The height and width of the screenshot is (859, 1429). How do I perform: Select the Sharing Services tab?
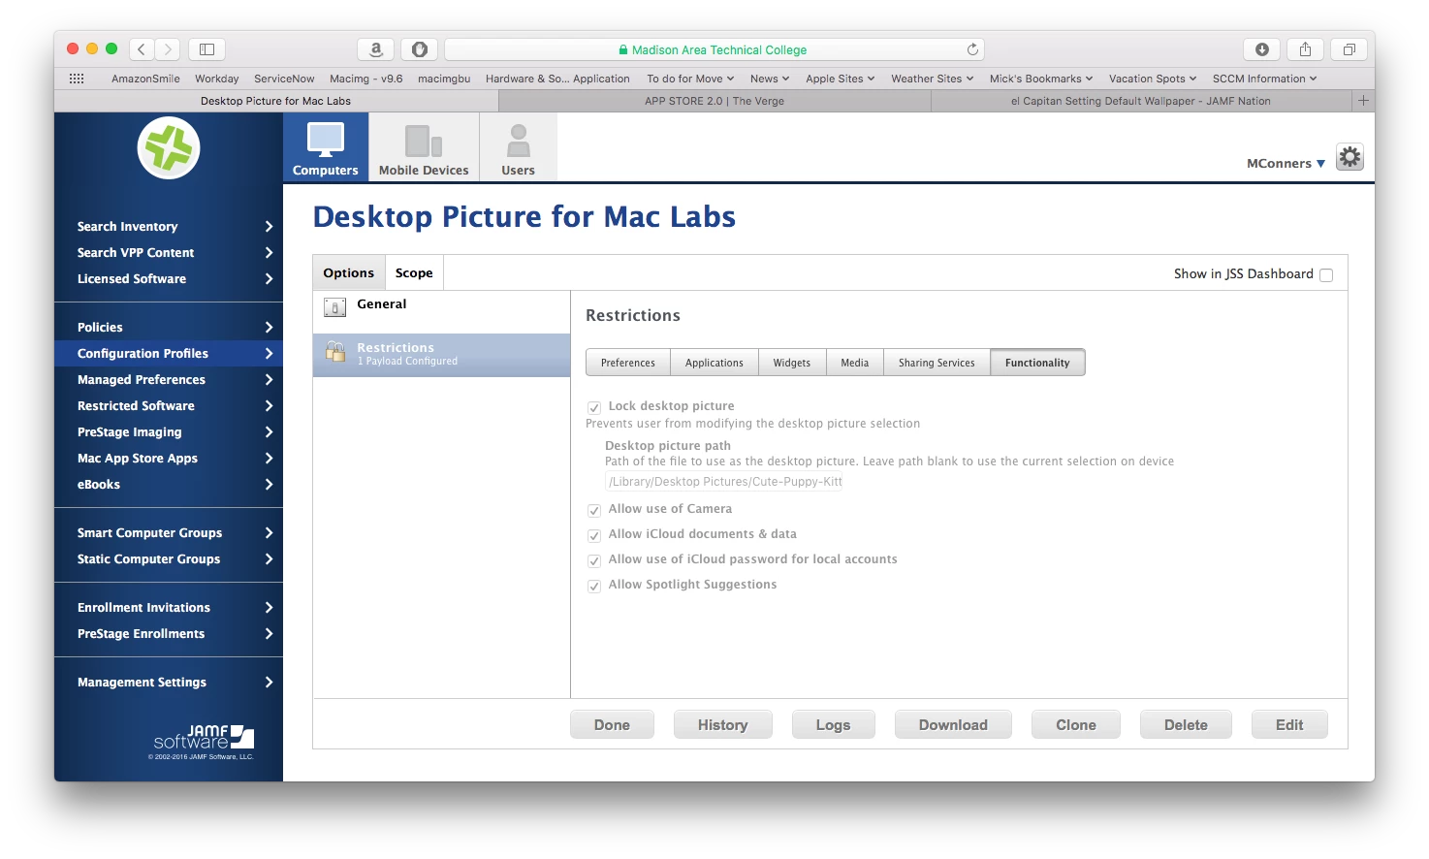pyautogui.click(x=937, y=363)
